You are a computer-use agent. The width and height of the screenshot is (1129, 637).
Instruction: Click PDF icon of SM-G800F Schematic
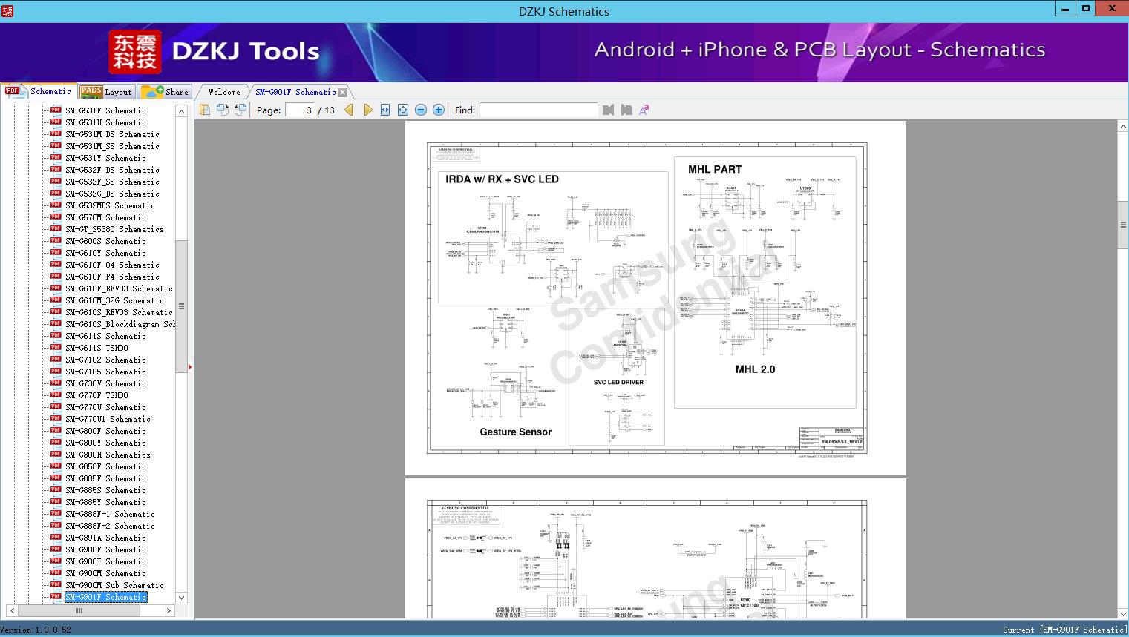pyautogui.click(x=56, y=430)
